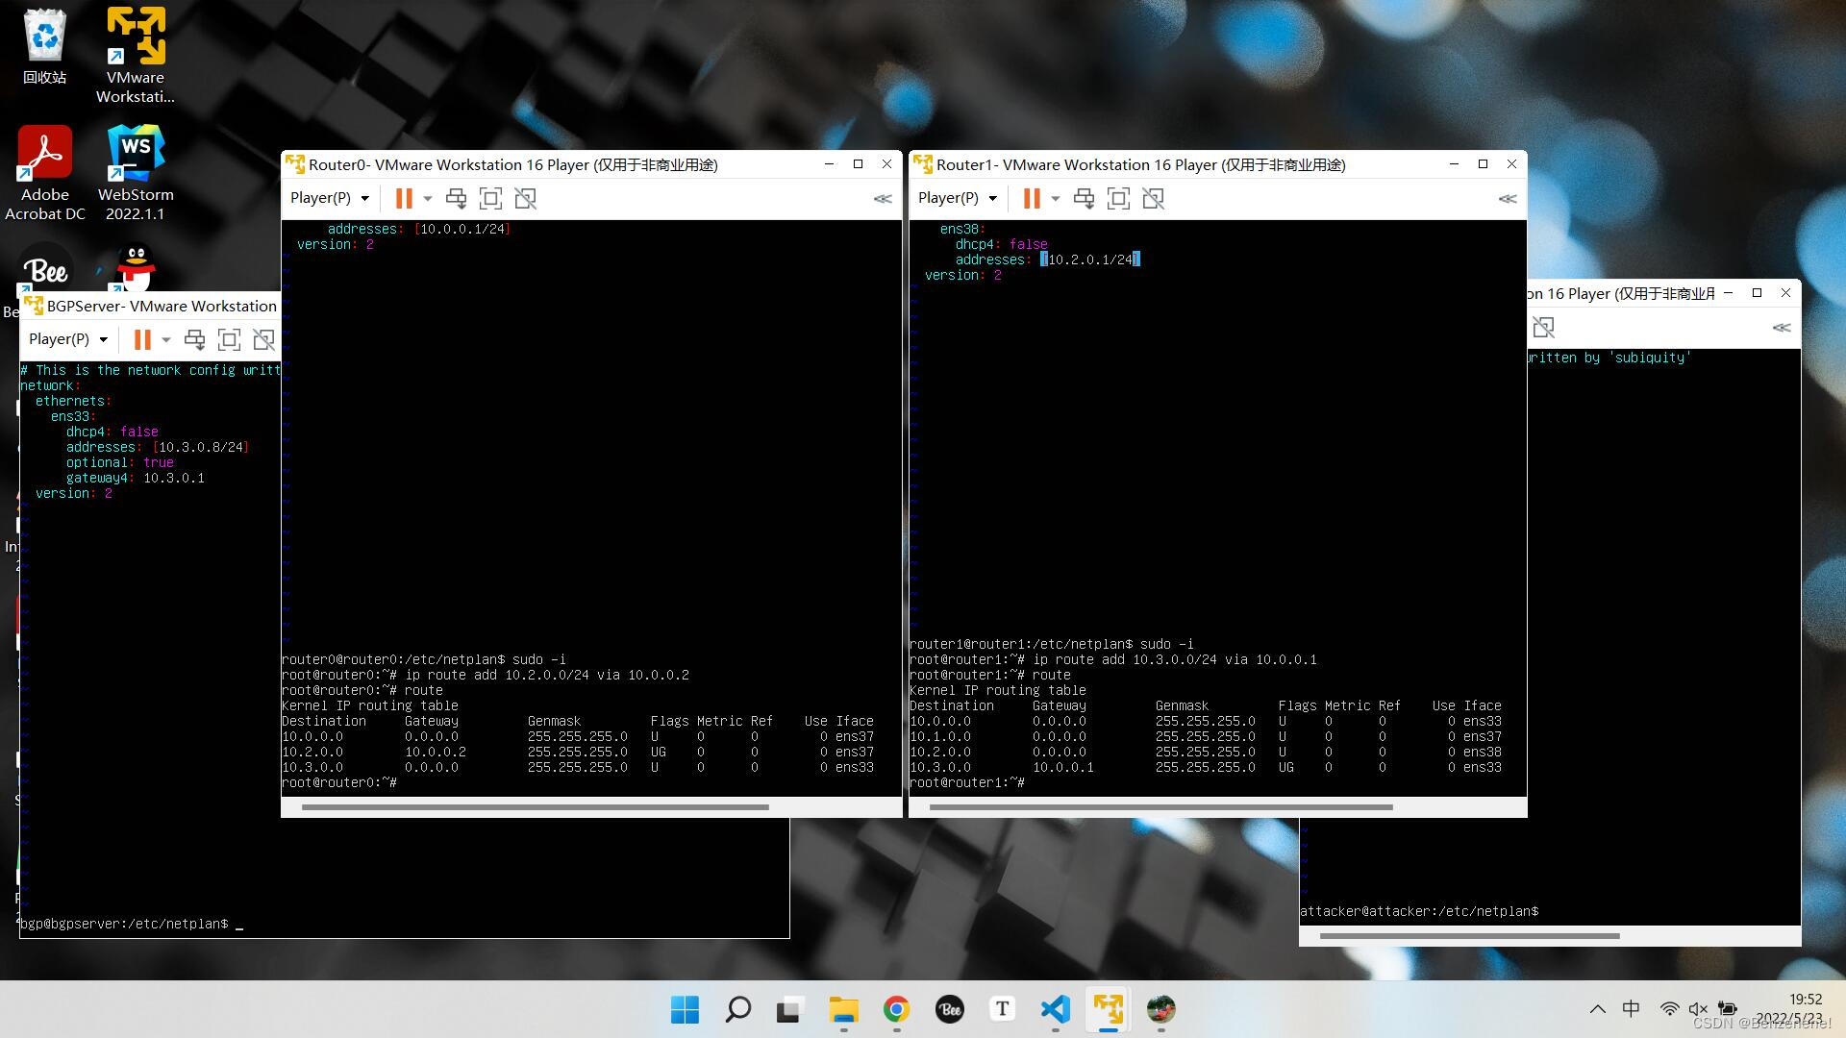Open Visual Studio Code from taskbar
Image resolution: width=1846 pixels, height=1038 pixels.
[1055, 1009]
